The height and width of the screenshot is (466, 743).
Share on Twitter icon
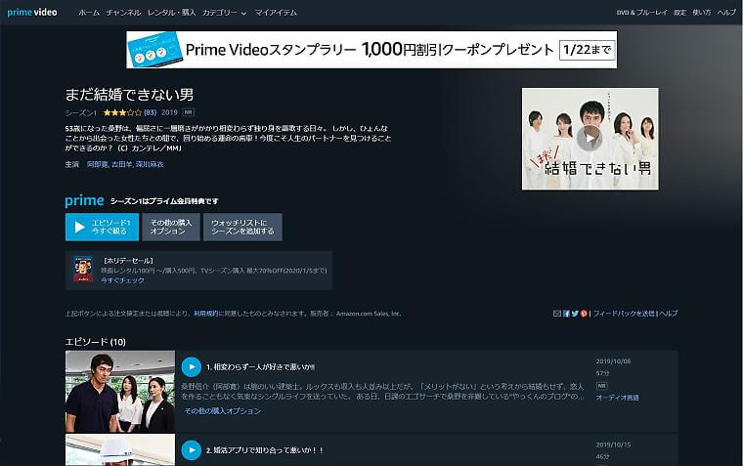[575, 314]
